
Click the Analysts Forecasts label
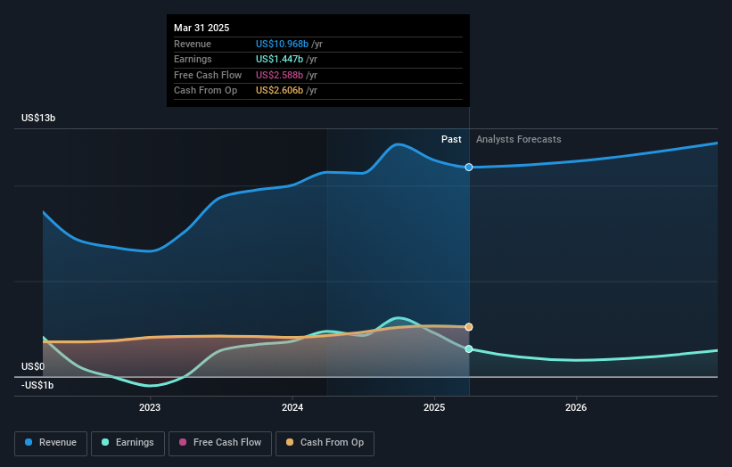(519, 139)
